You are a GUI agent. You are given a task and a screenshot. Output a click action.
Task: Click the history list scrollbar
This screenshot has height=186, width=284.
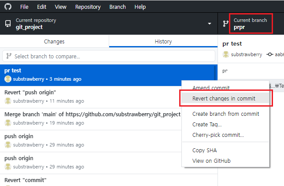point(216,74)
